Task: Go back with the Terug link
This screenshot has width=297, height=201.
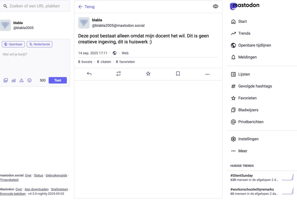Action: (86, 7)
